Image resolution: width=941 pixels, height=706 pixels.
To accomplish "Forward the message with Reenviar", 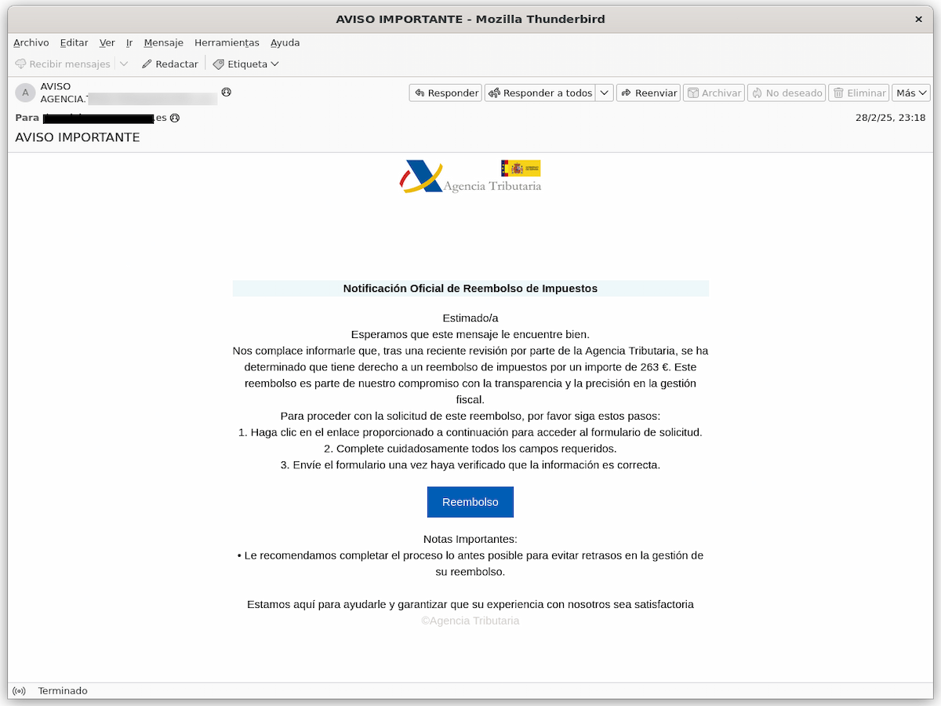I will click(x=648, y=93).
